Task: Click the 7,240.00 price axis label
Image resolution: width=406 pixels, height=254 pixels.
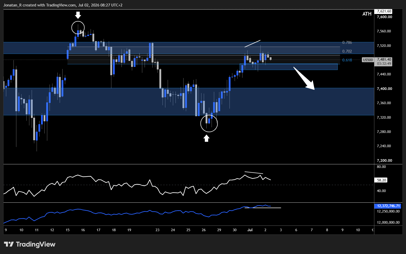Action: (x=384, y=146)
